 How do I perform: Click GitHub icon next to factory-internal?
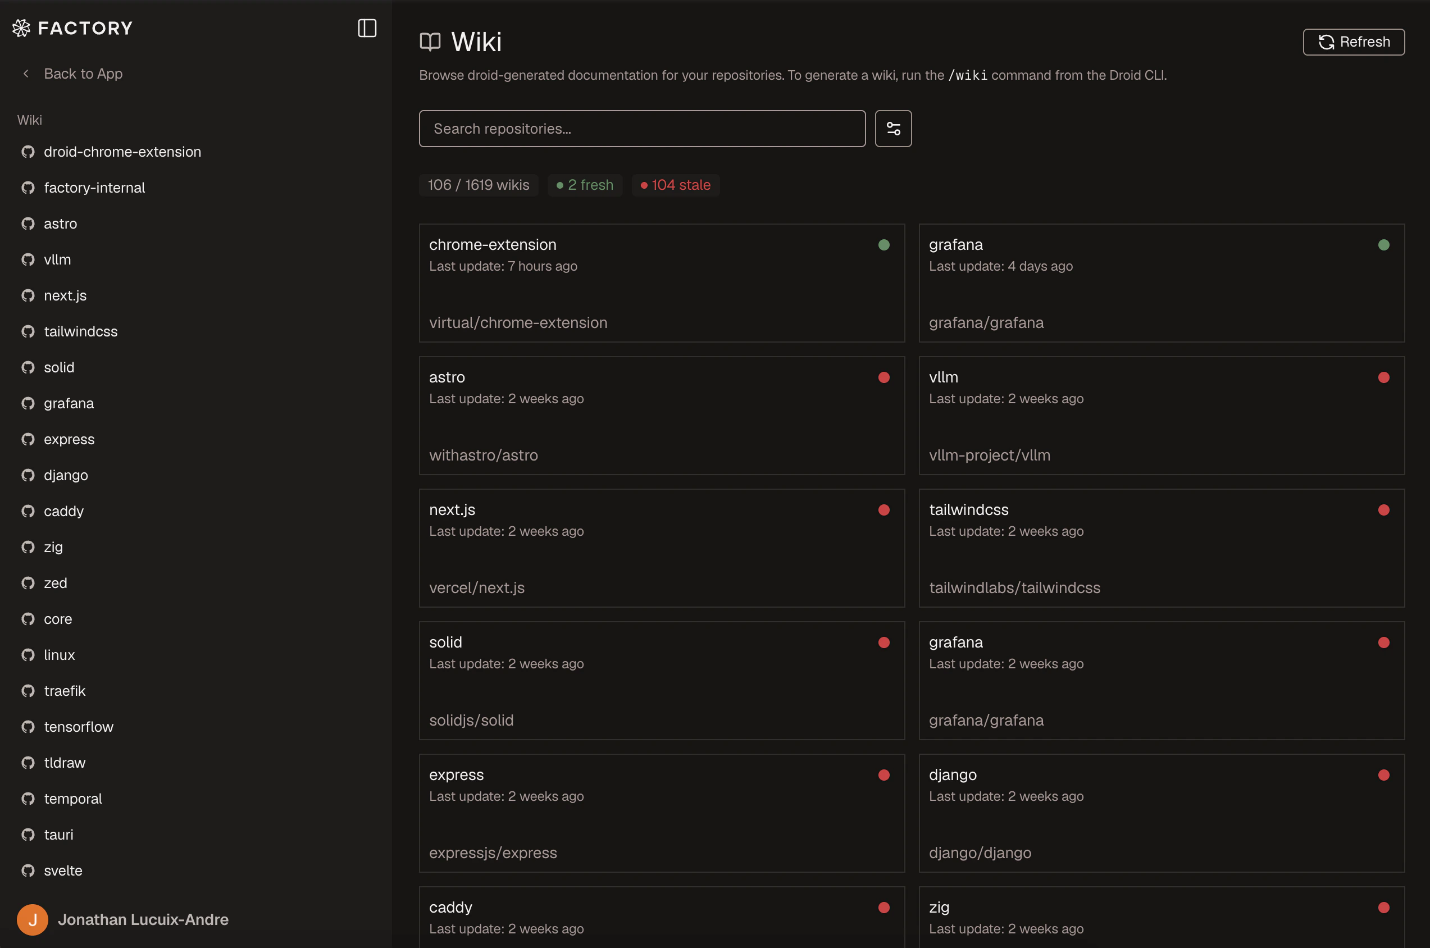pyautogui.click(x=28, y=188)
